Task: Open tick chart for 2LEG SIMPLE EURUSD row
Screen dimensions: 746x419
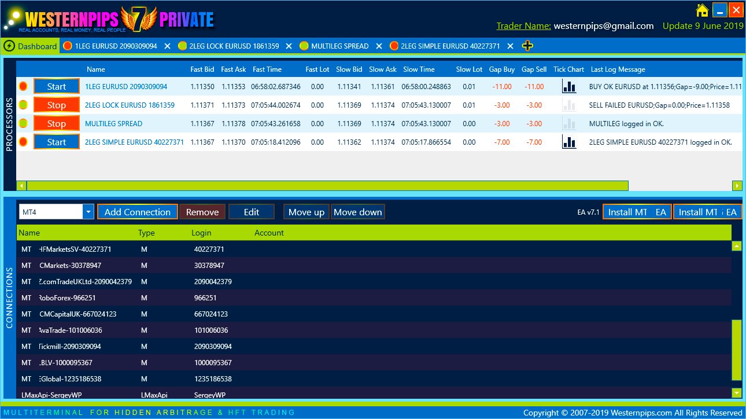Action: [569, 142]
